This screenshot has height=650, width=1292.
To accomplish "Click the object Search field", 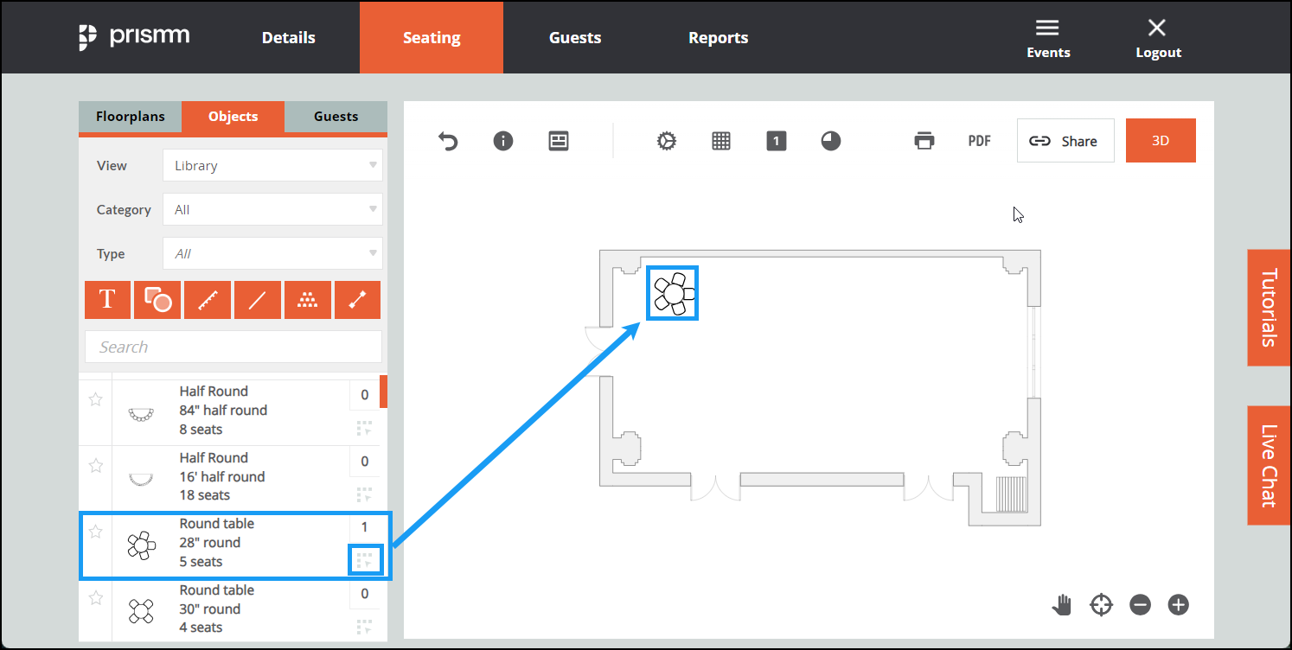I will 233,347.
